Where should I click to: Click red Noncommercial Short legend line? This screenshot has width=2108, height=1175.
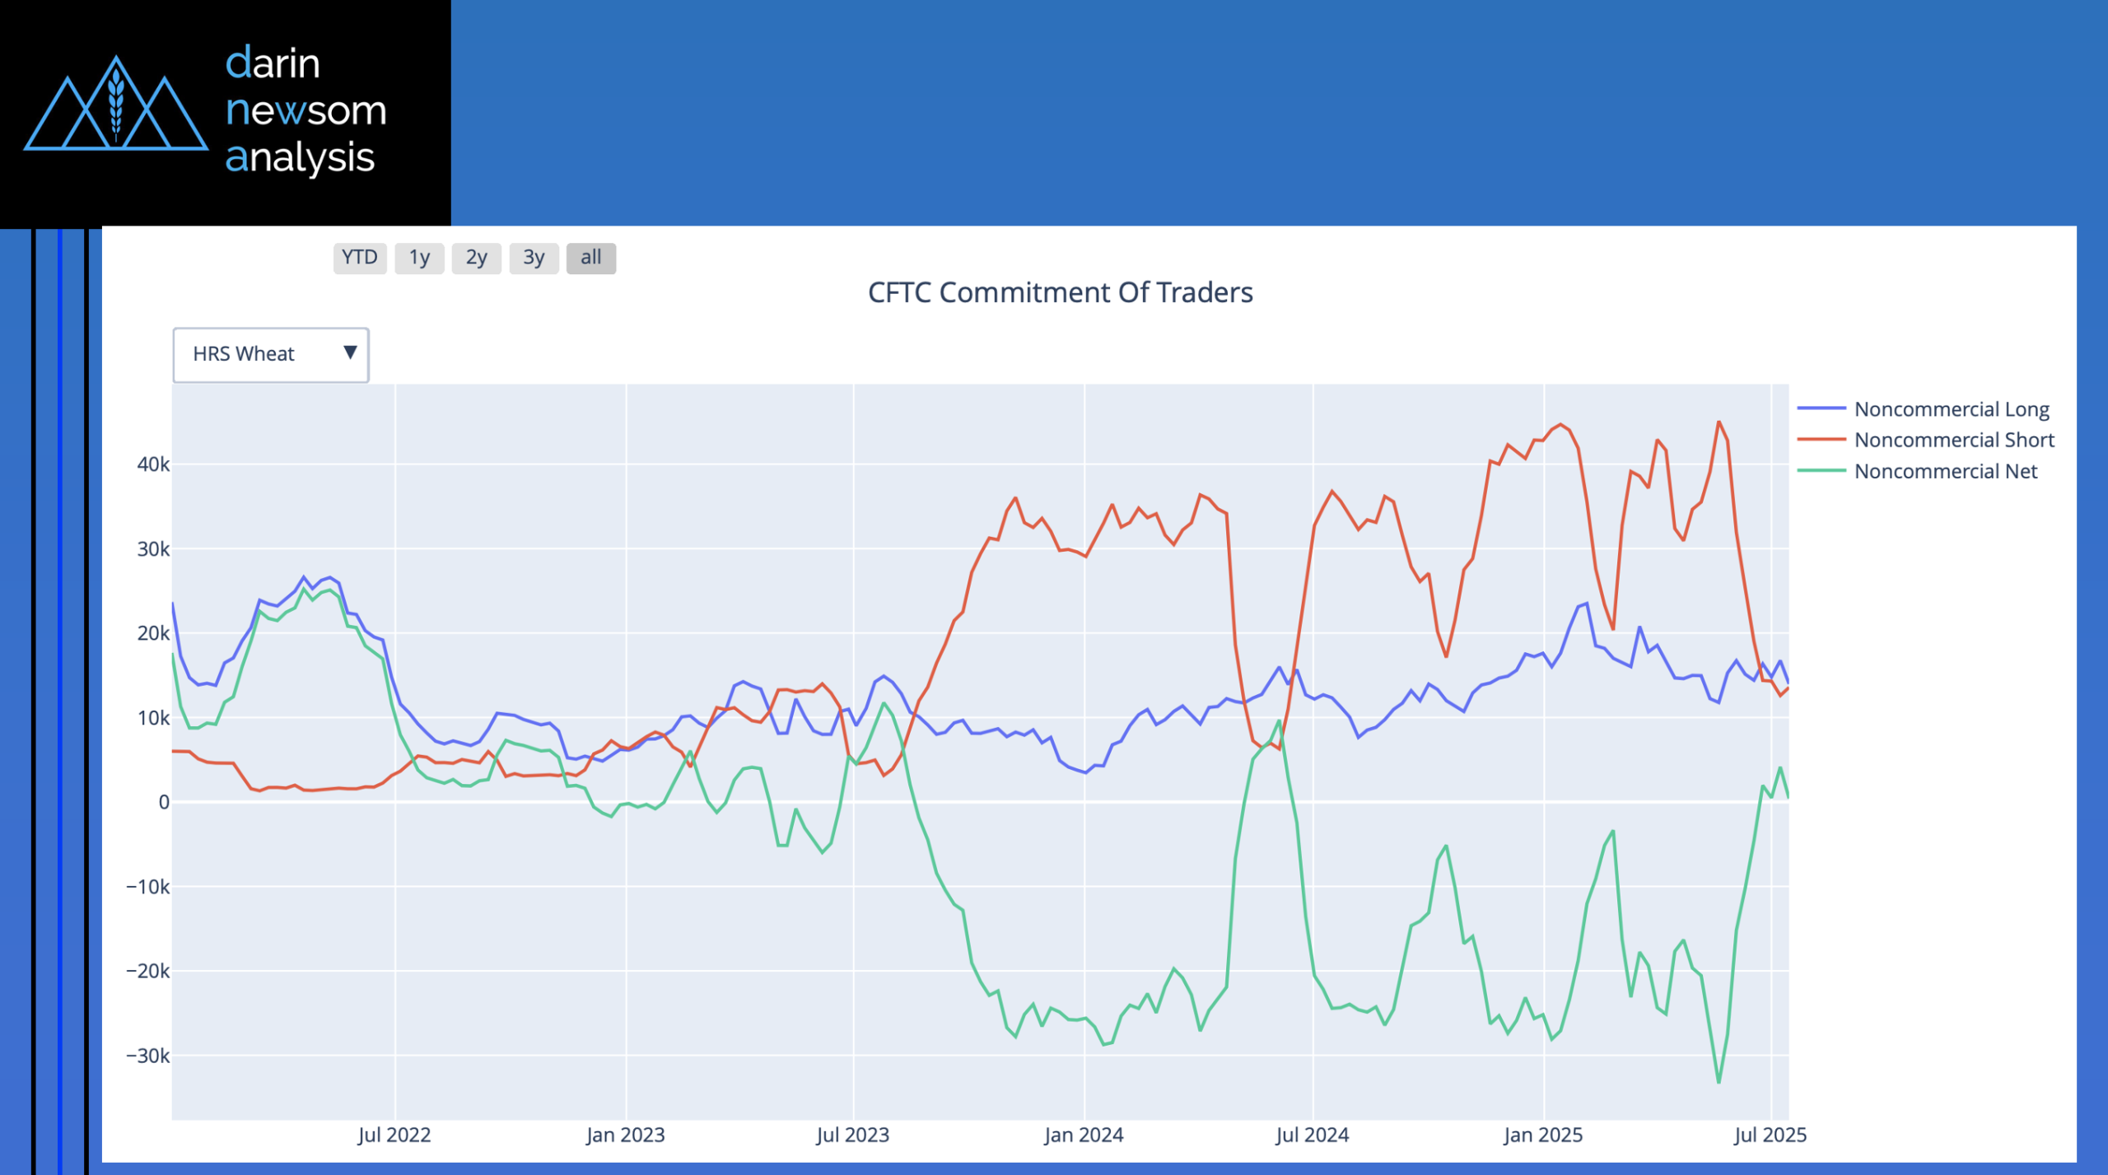click(x=1821, y=440)
